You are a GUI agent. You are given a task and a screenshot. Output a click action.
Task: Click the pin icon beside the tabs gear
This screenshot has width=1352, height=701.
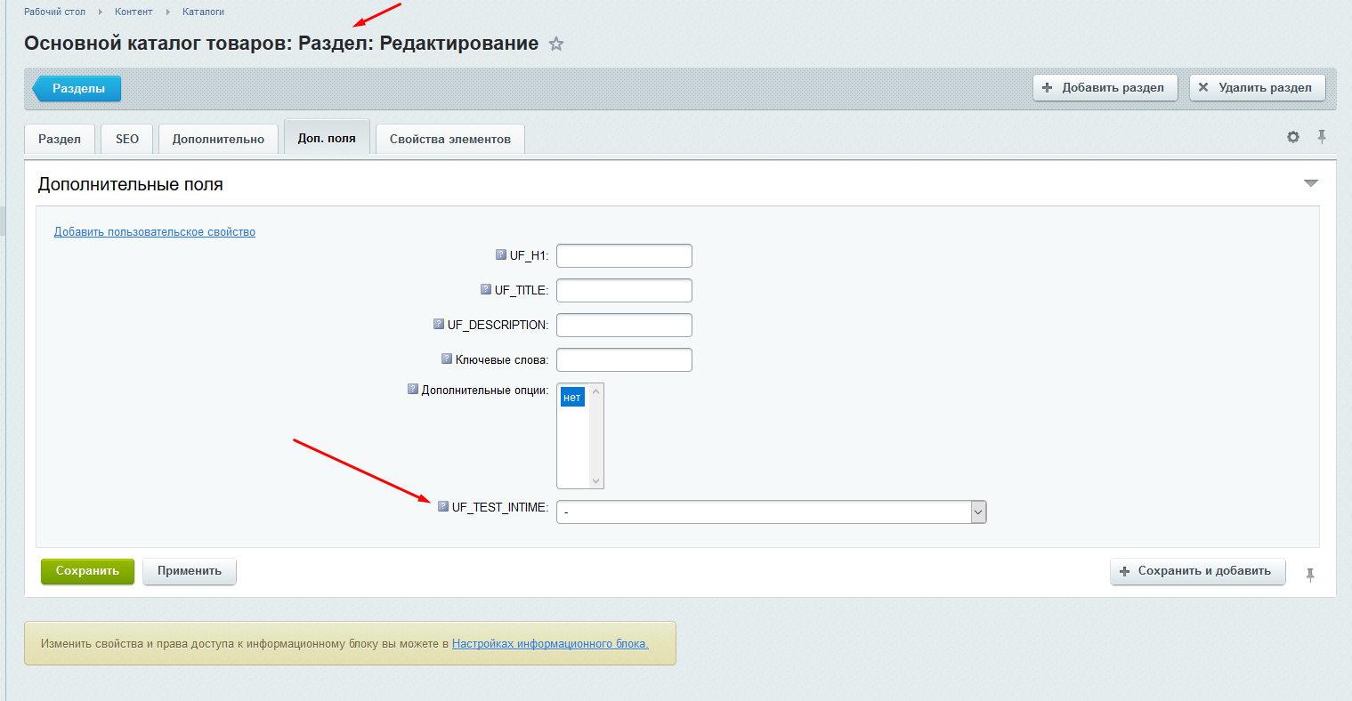coord(1322,137)
